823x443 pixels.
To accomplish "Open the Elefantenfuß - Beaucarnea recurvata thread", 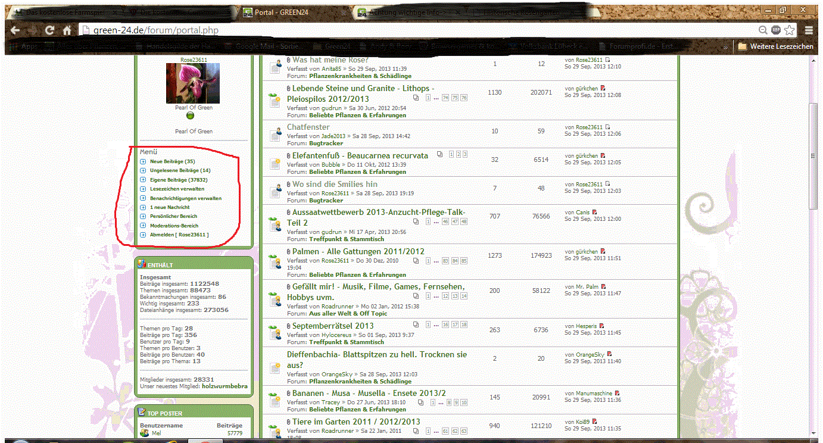I will tap(360, 155).
